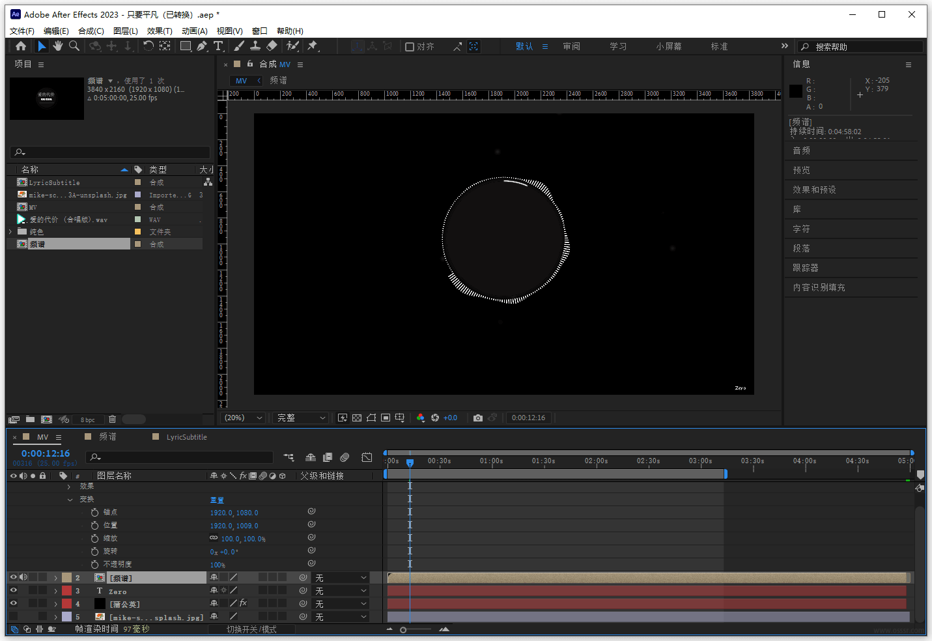Click the snapshot camera icon
Image resolution: width=932 pixels, height=641 pixels.
click(478, 418)
